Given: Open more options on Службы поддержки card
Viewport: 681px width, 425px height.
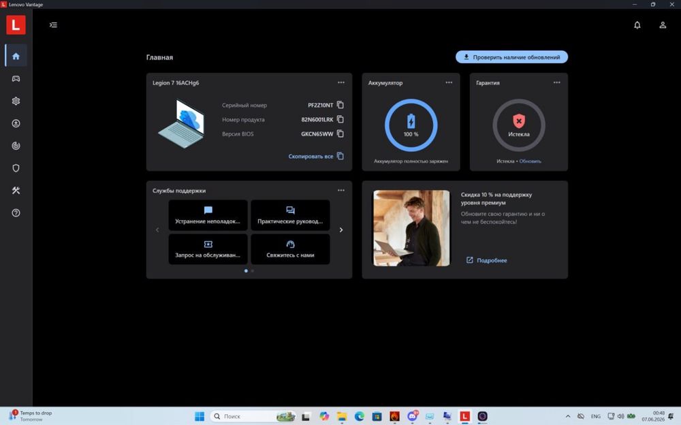Looking at the screenshot, I should (x=341, y=190).
